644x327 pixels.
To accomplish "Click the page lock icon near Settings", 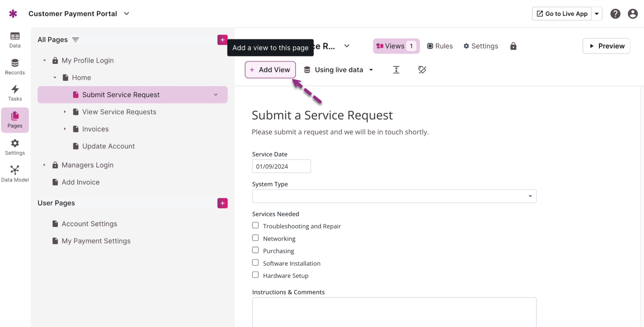I will [x=513, y=46].
